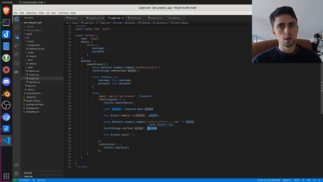Click the master branch in status bar
The width and height of the screenshot is (323, 182).
click(x=25, y=180)
